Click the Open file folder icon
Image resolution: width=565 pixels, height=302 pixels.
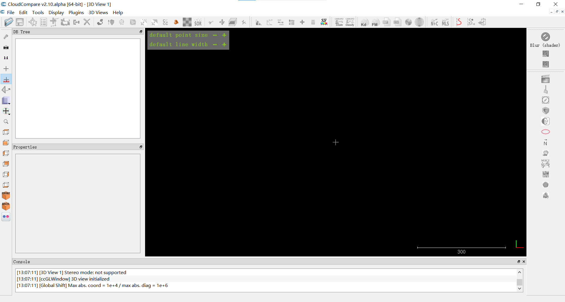coord(9,22)
